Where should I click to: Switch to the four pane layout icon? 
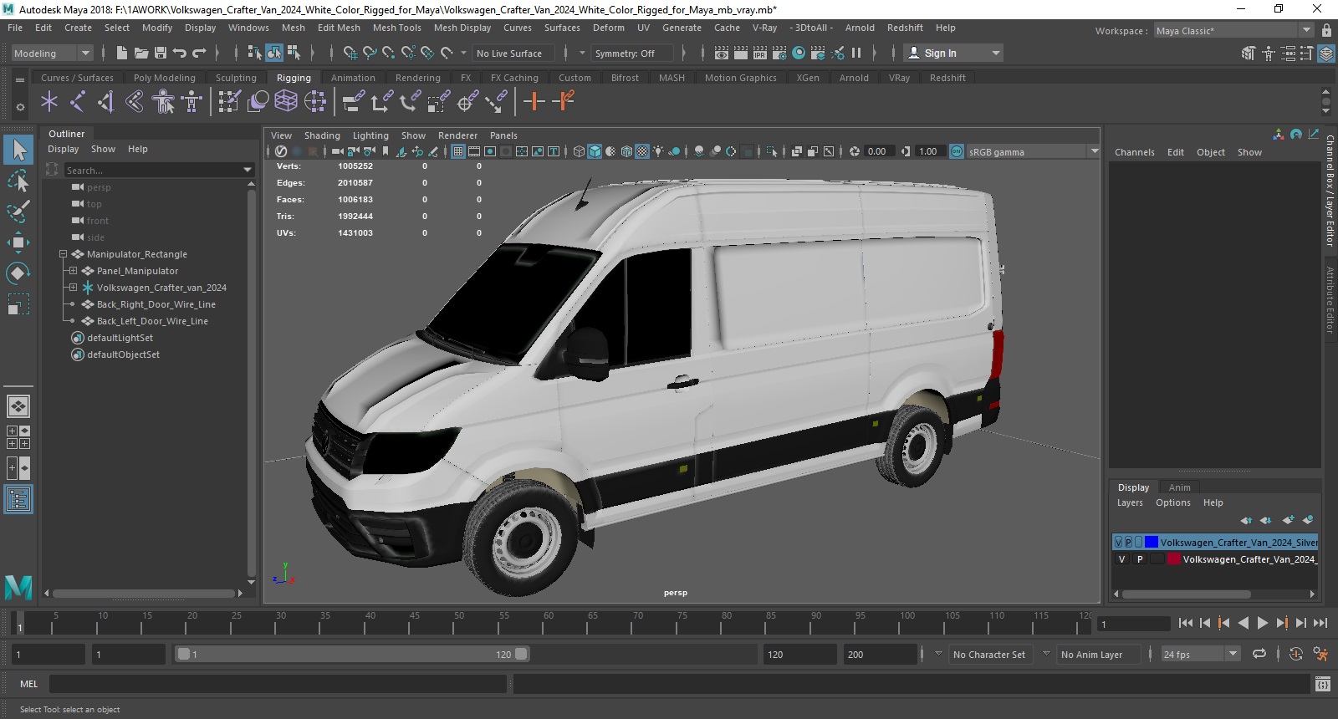coord(18,437)
